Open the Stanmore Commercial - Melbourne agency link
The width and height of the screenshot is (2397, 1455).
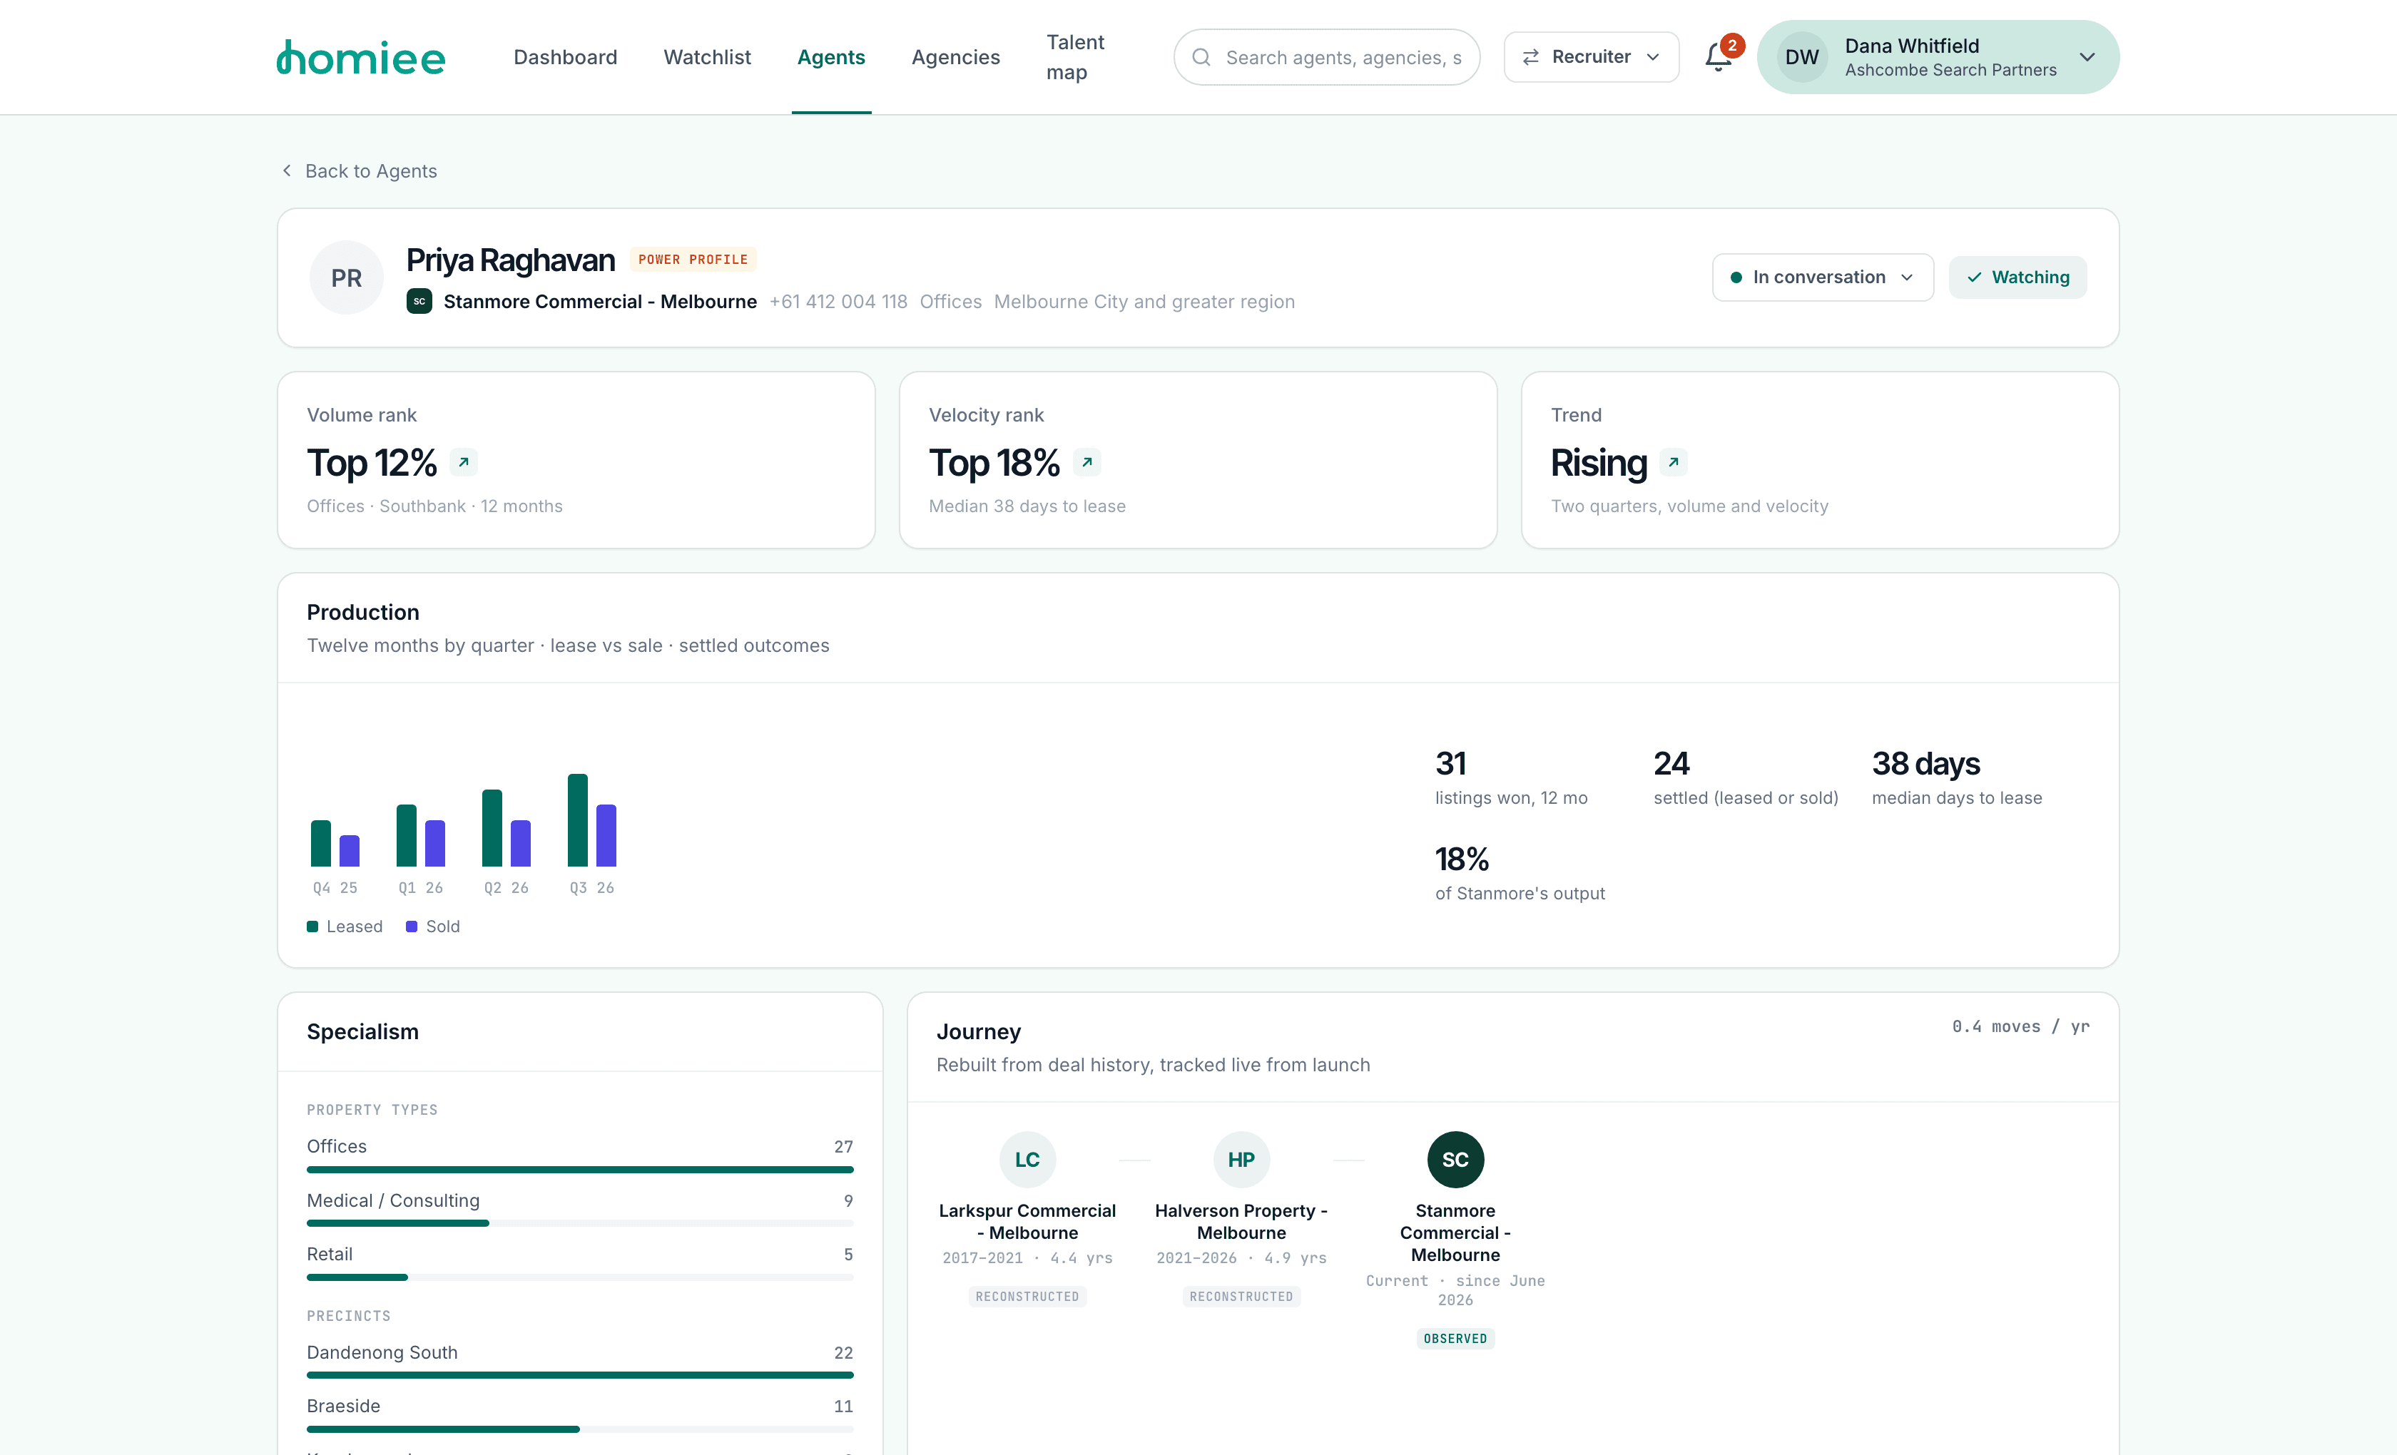click(x=600, y=302)
